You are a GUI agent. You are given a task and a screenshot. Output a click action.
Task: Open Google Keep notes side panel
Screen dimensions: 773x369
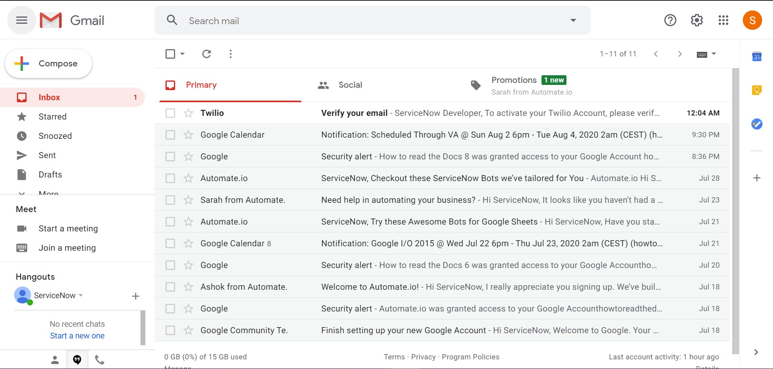(757, 90)
